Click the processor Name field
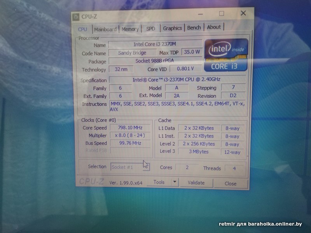 (x=155, y=44)
